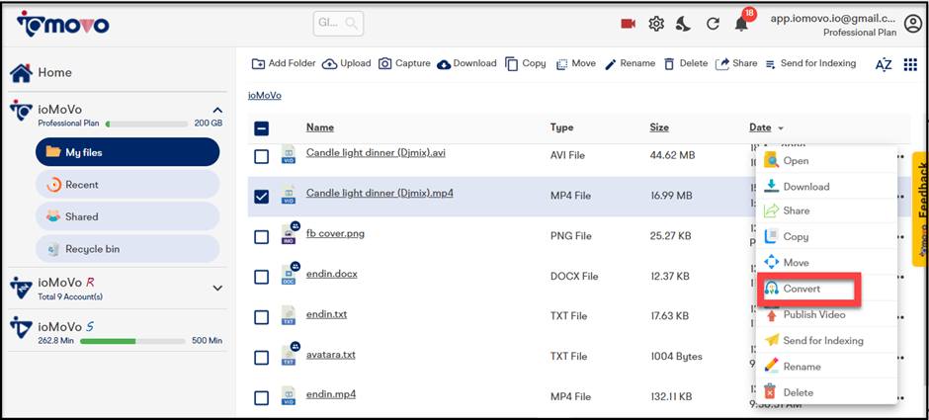Screen dimensions: 929x420
Task: Open the settings gear icon
Action: coord(656,24)
